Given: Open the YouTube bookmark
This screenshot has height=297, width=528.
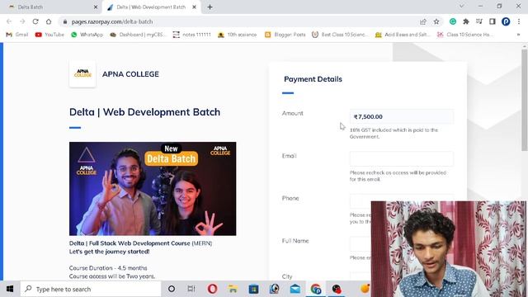Looking at the screenshot, I should (49, 35).
